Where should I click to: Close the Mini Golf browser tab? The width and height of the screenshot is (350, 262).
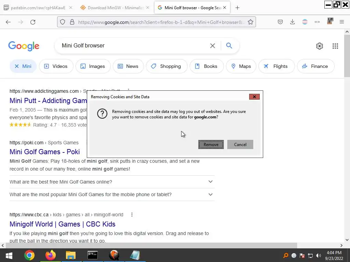click(225, 8)
